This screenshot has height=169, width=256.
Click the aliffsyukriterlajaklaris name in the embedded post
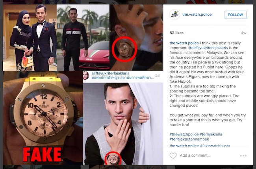pos(110,73)
